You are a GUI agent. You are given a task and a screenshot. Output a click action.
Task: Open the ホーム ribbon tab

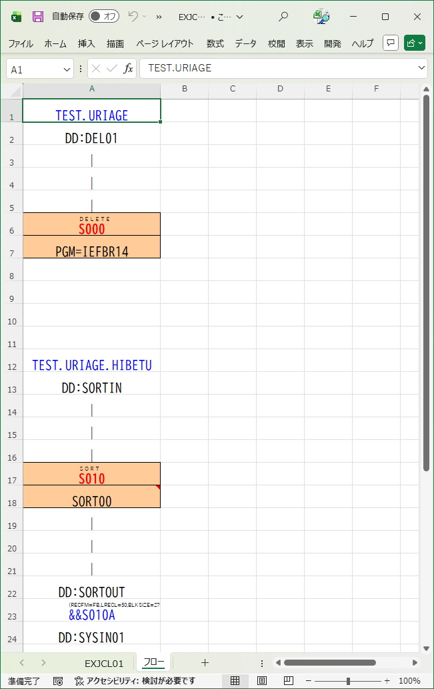pyautogui.click(x=55, y=44)
